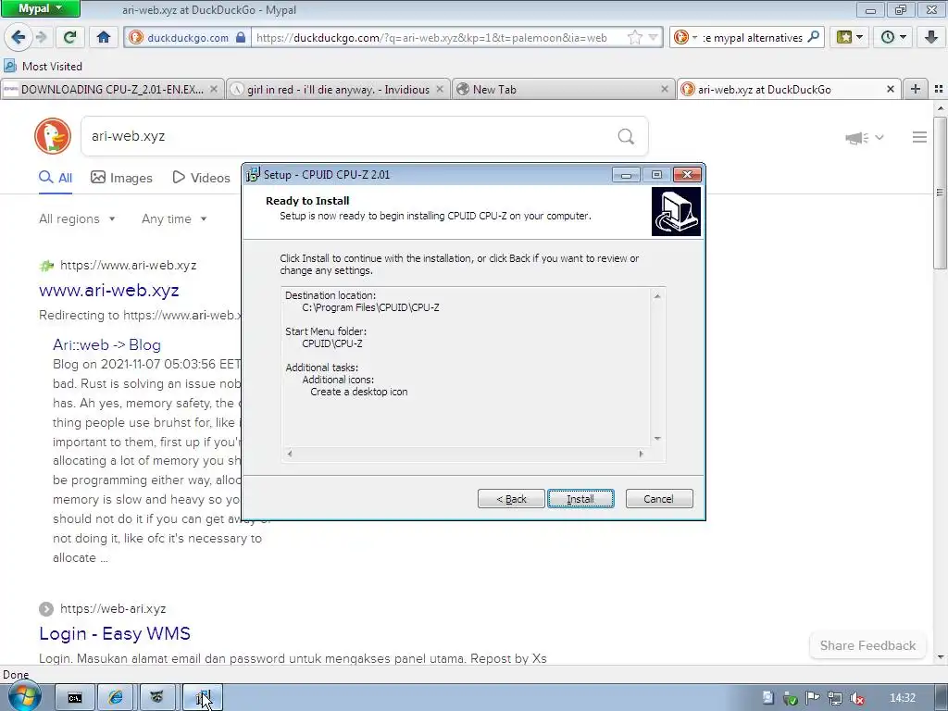Expand the All regions filter

tap(77, 218)
